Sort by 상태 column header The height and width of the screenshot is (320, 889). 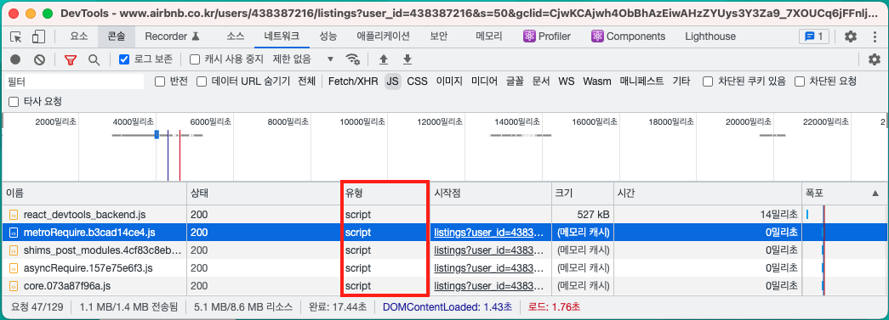263,194
